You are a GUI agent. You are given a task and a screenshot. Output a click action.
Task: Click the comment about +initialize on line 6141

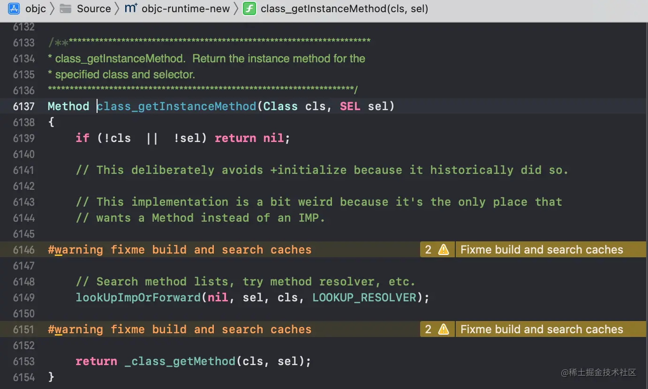(x=322, y=170)
